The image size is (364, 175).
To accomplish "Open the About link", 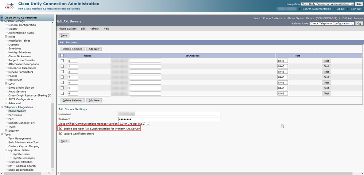I will tap(341, 9).
